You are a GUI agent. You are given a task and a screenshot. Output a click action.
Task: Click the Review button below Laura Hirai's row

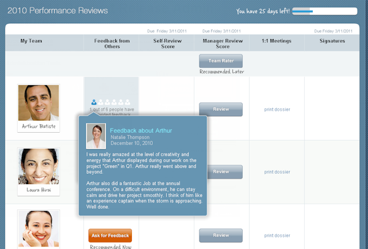coord(221,236)
